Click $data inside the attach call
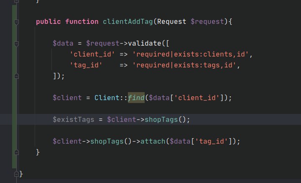The image size is (301, 183). pyautogui.click(x=180, y=142)
